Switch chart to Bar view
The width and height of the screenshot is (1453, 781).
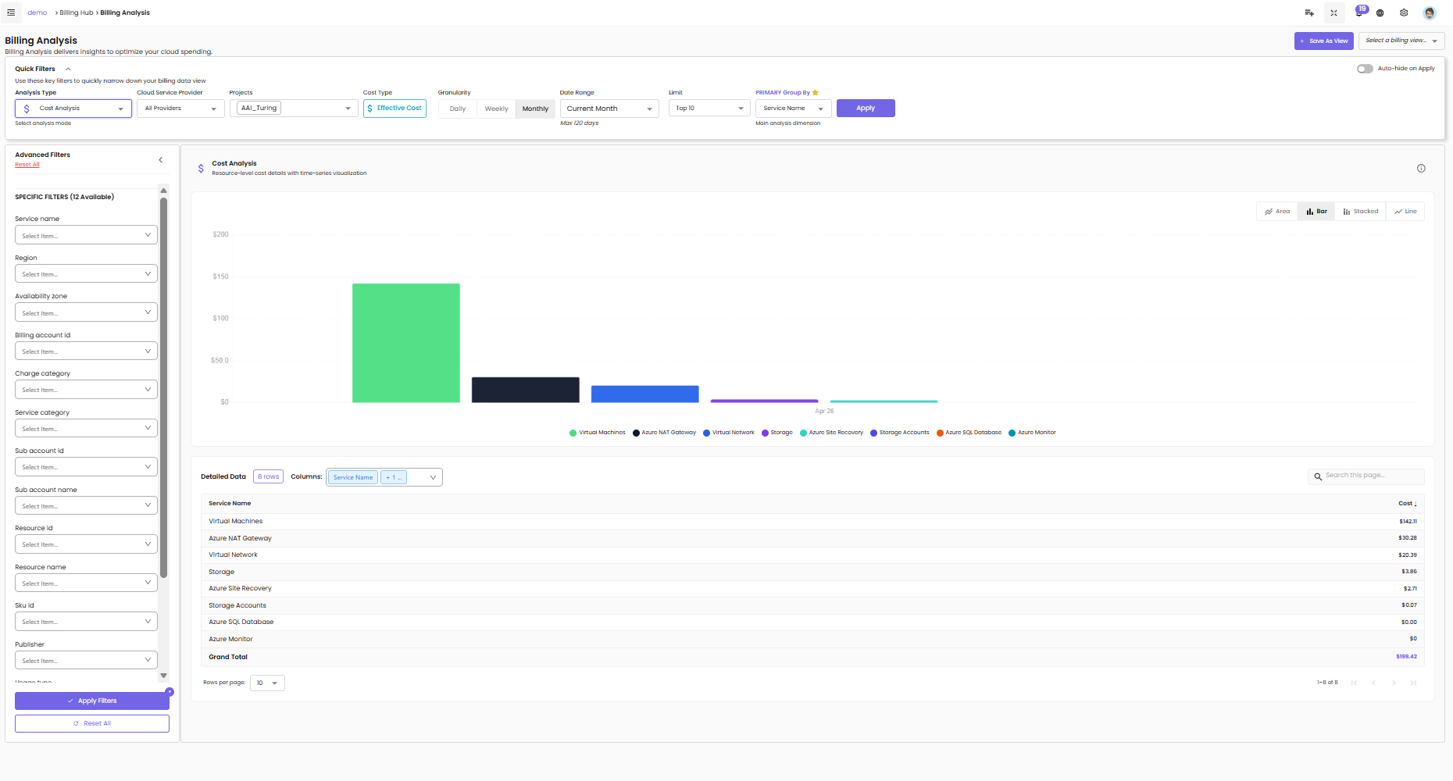(1316, 212)
